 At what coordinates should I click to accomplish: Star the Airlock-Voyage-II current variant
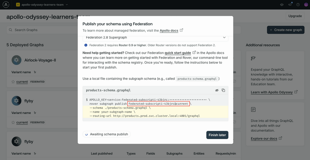(13, 81)
